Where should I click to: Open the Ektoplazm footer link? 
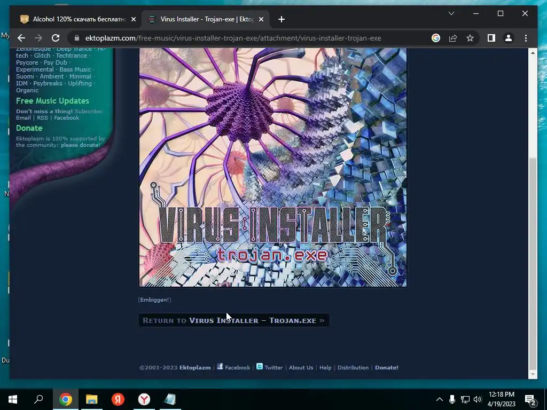pos(195,367)
